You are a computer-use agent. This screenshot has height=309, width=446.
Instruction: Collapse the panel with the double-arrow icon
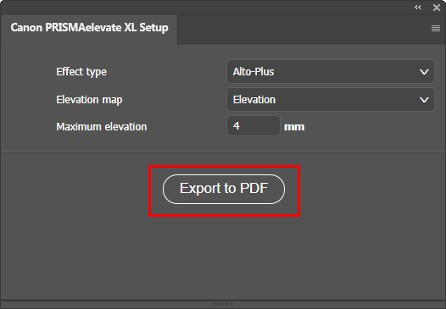click(417, 8)
